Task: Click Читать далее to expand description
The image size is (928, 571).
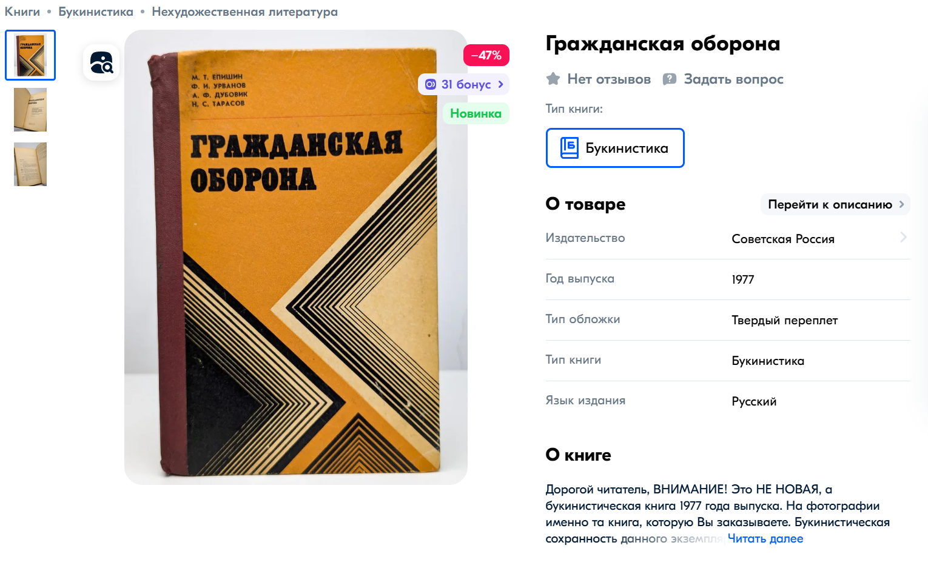Action: coord(765,538)
